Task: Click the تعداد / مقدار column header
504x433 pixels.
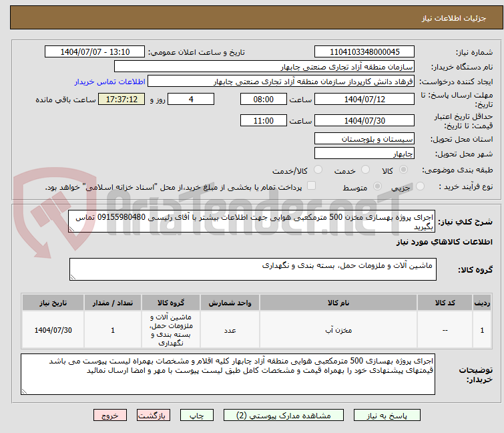Action: point(113,303)
